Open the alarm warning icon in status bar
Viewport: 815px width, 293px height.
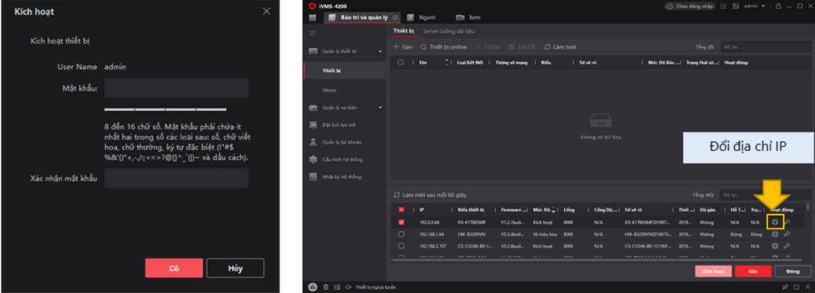(x=313, y=287)
